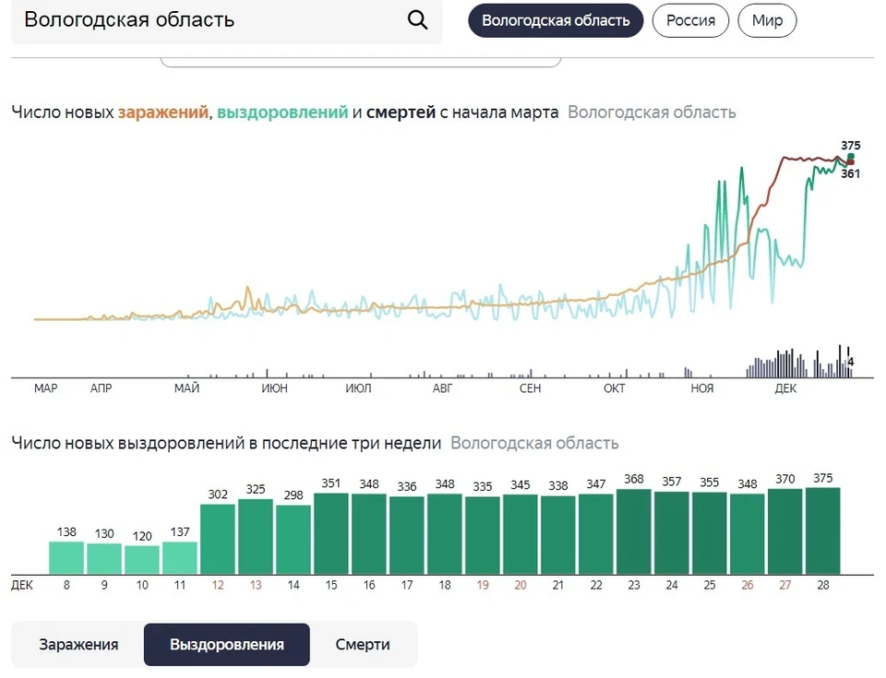Screen dimensions: 886x678
Task: Select the bar for December 28 (375)
Action: tap(822, 531)
